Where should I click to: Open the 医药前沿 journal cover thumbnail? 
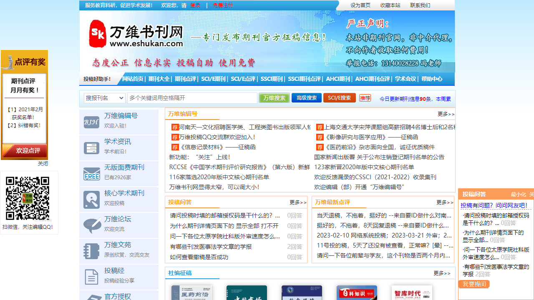(191, 292)
